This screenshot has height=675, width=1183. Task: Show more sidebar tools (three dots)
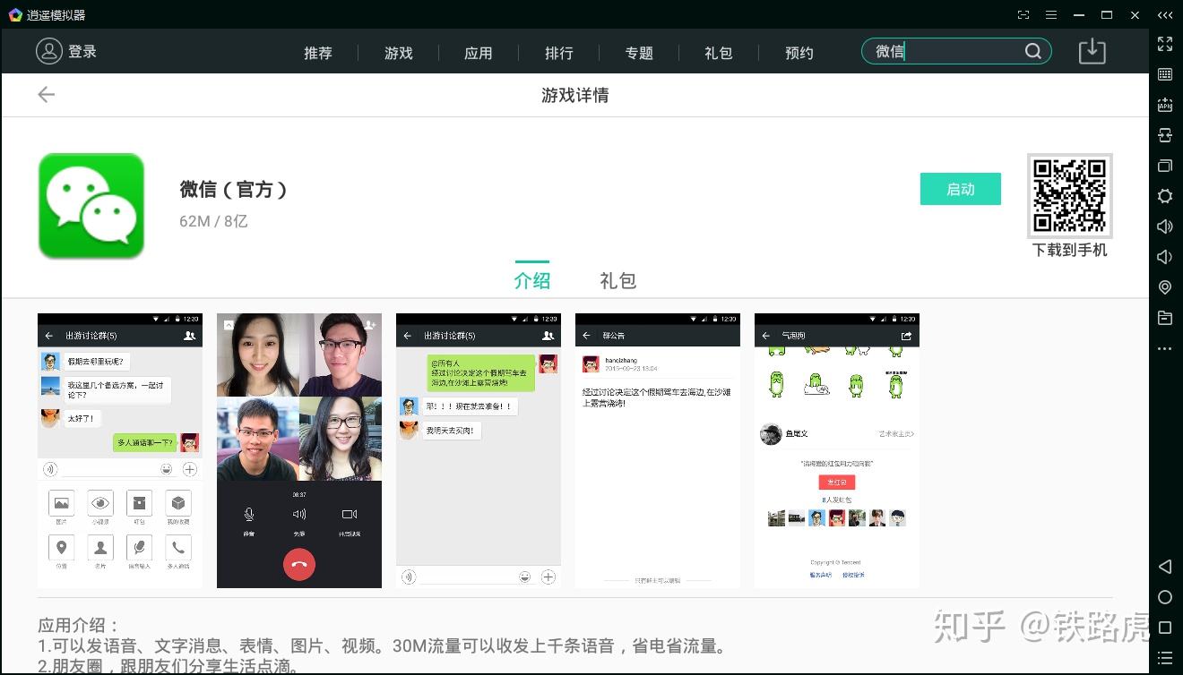click(1165, 348)
